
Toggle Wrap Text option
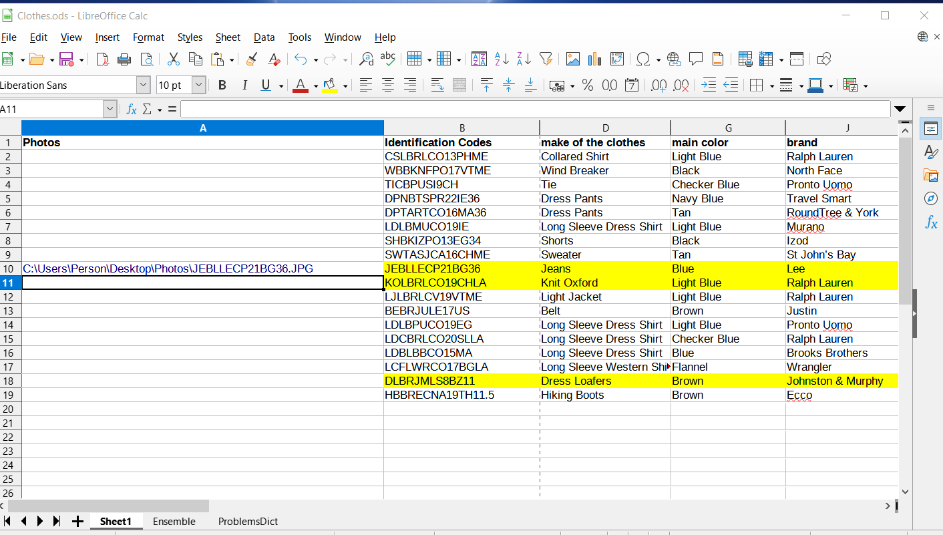click(x=437, y=85)
